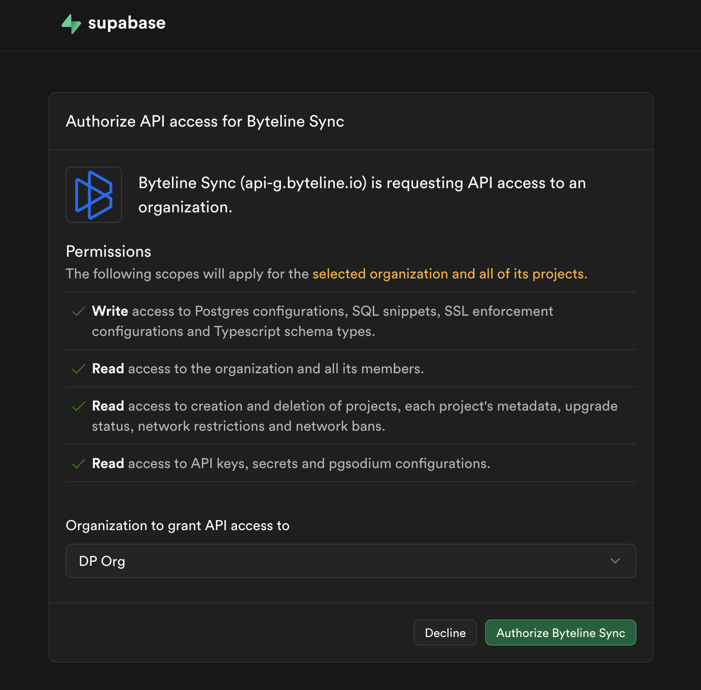Click the Supabase lightning bolt logo
This screenshot has height=690, width=701.
point(71,24)
